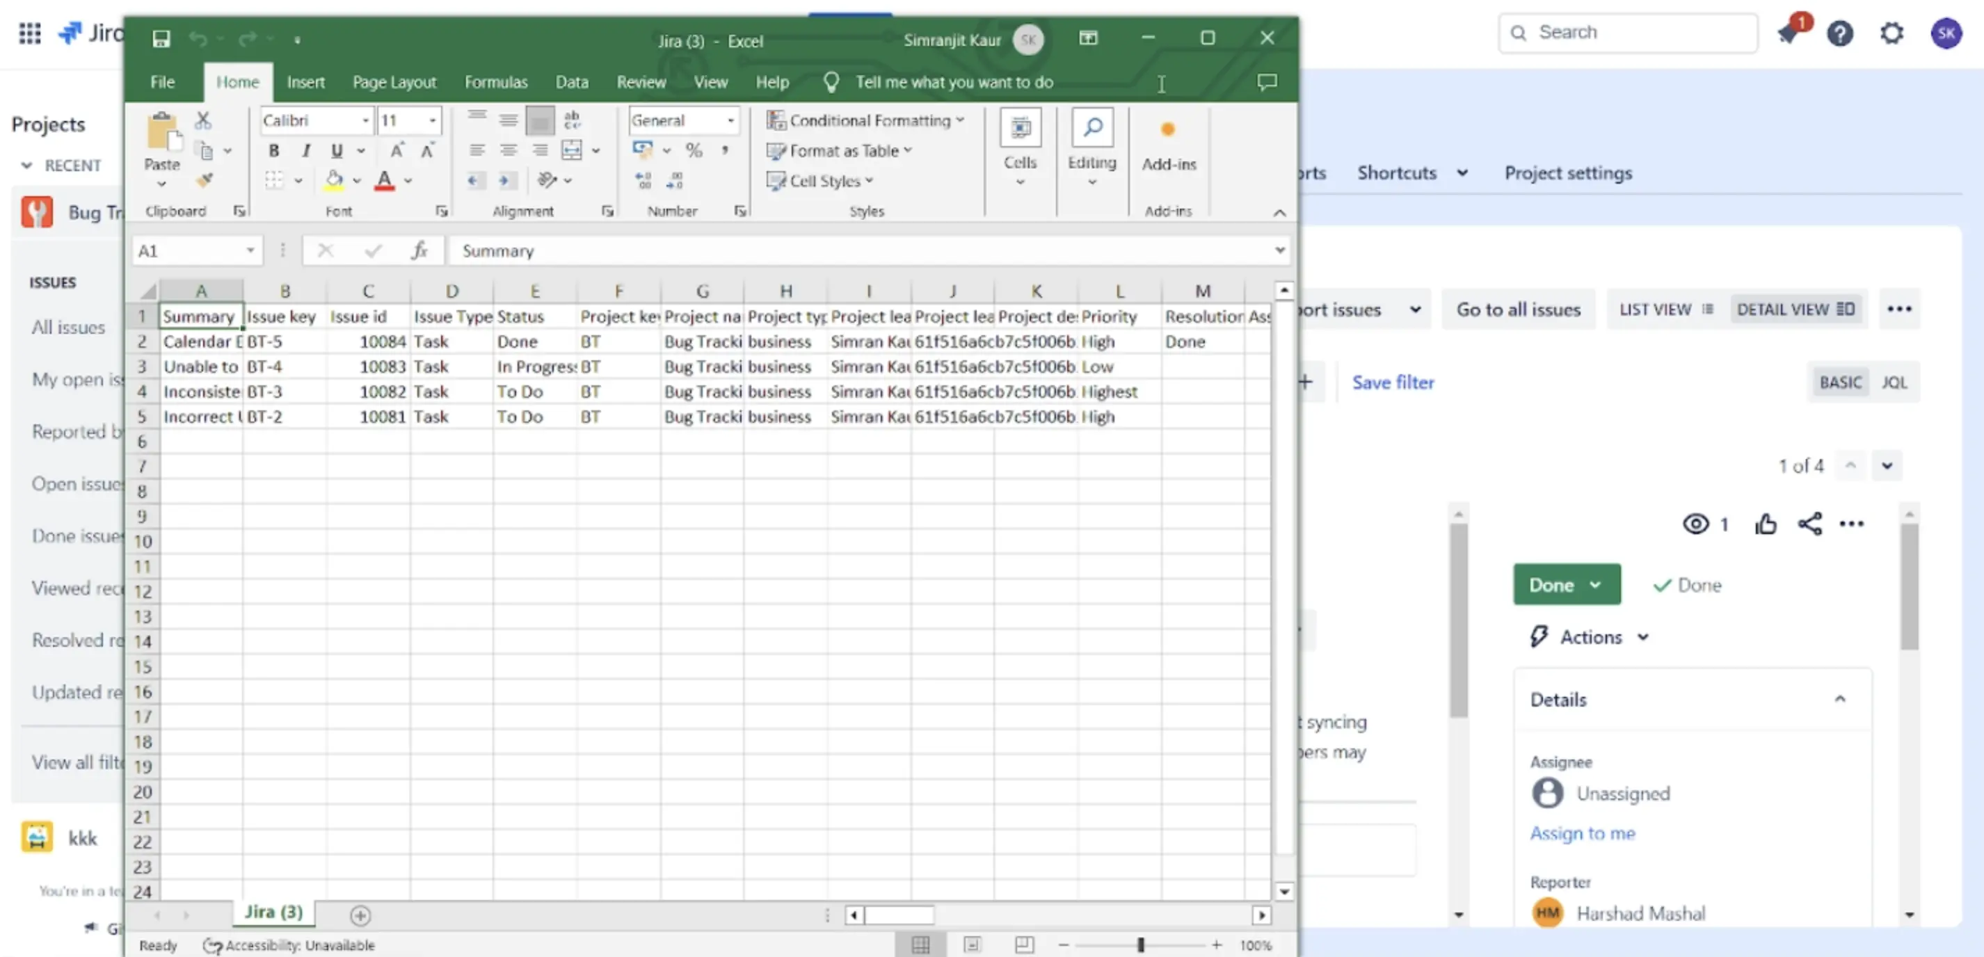Click the Cut scissors icon
The height and width of the screenshot is (957, 1984).
click(x=202, y=120)
